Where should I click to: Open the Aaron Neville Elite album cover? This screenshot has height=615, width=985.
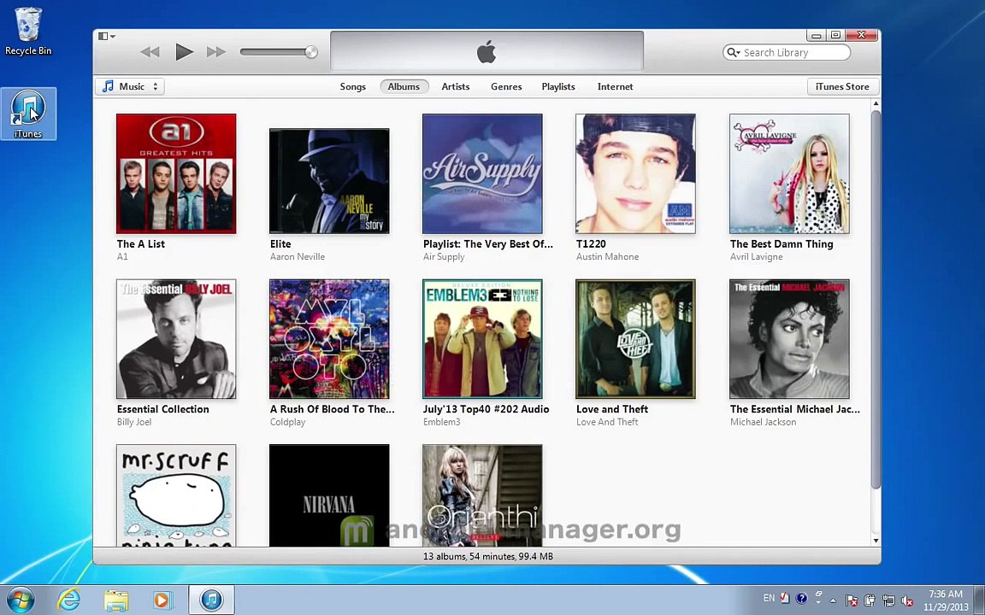(x=329, y=181)
